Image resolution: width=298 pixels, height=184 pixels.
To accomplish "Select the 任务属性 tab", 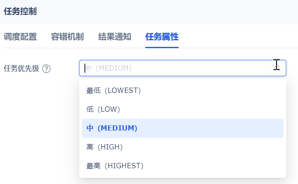I will (x=162, y=37).
